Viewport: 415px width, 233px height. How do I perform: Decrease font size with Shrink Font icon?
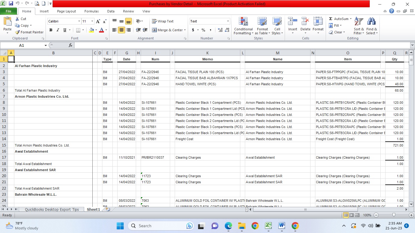[x=105, y=21]
